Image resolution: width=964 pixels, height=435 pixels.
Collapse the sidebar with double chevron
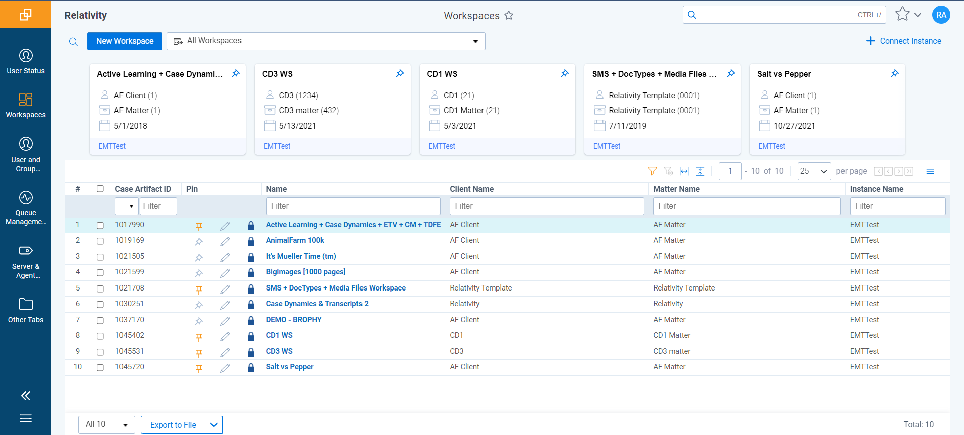coord(26,396)
